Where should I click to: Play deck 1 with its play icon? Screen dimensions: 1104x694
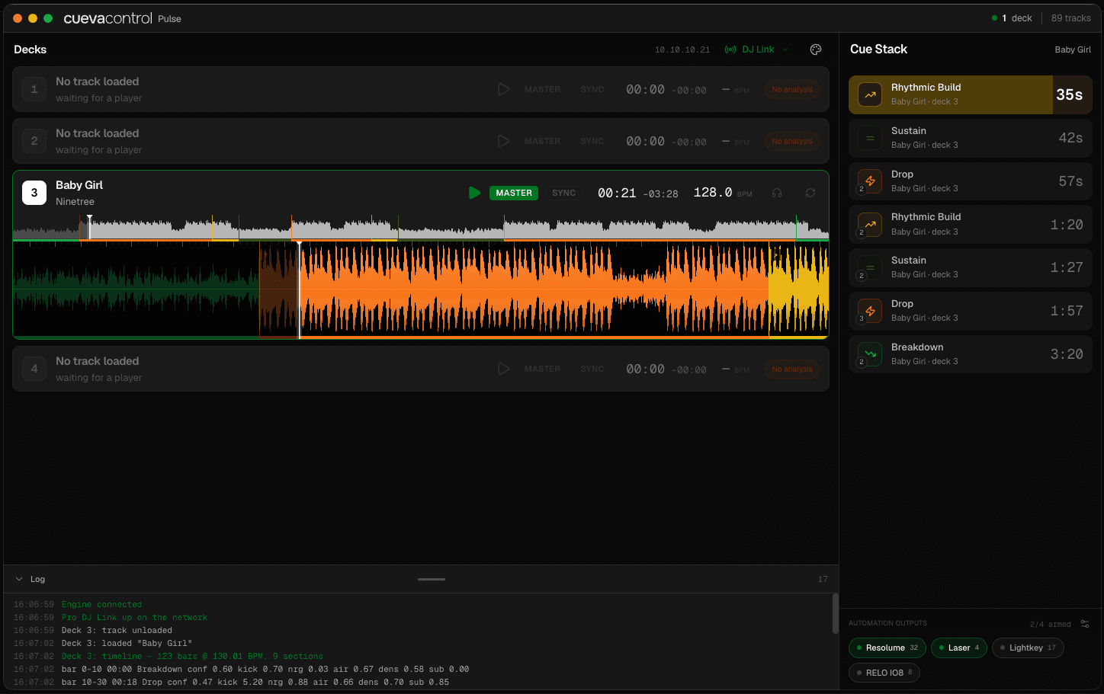pos(503,89)
